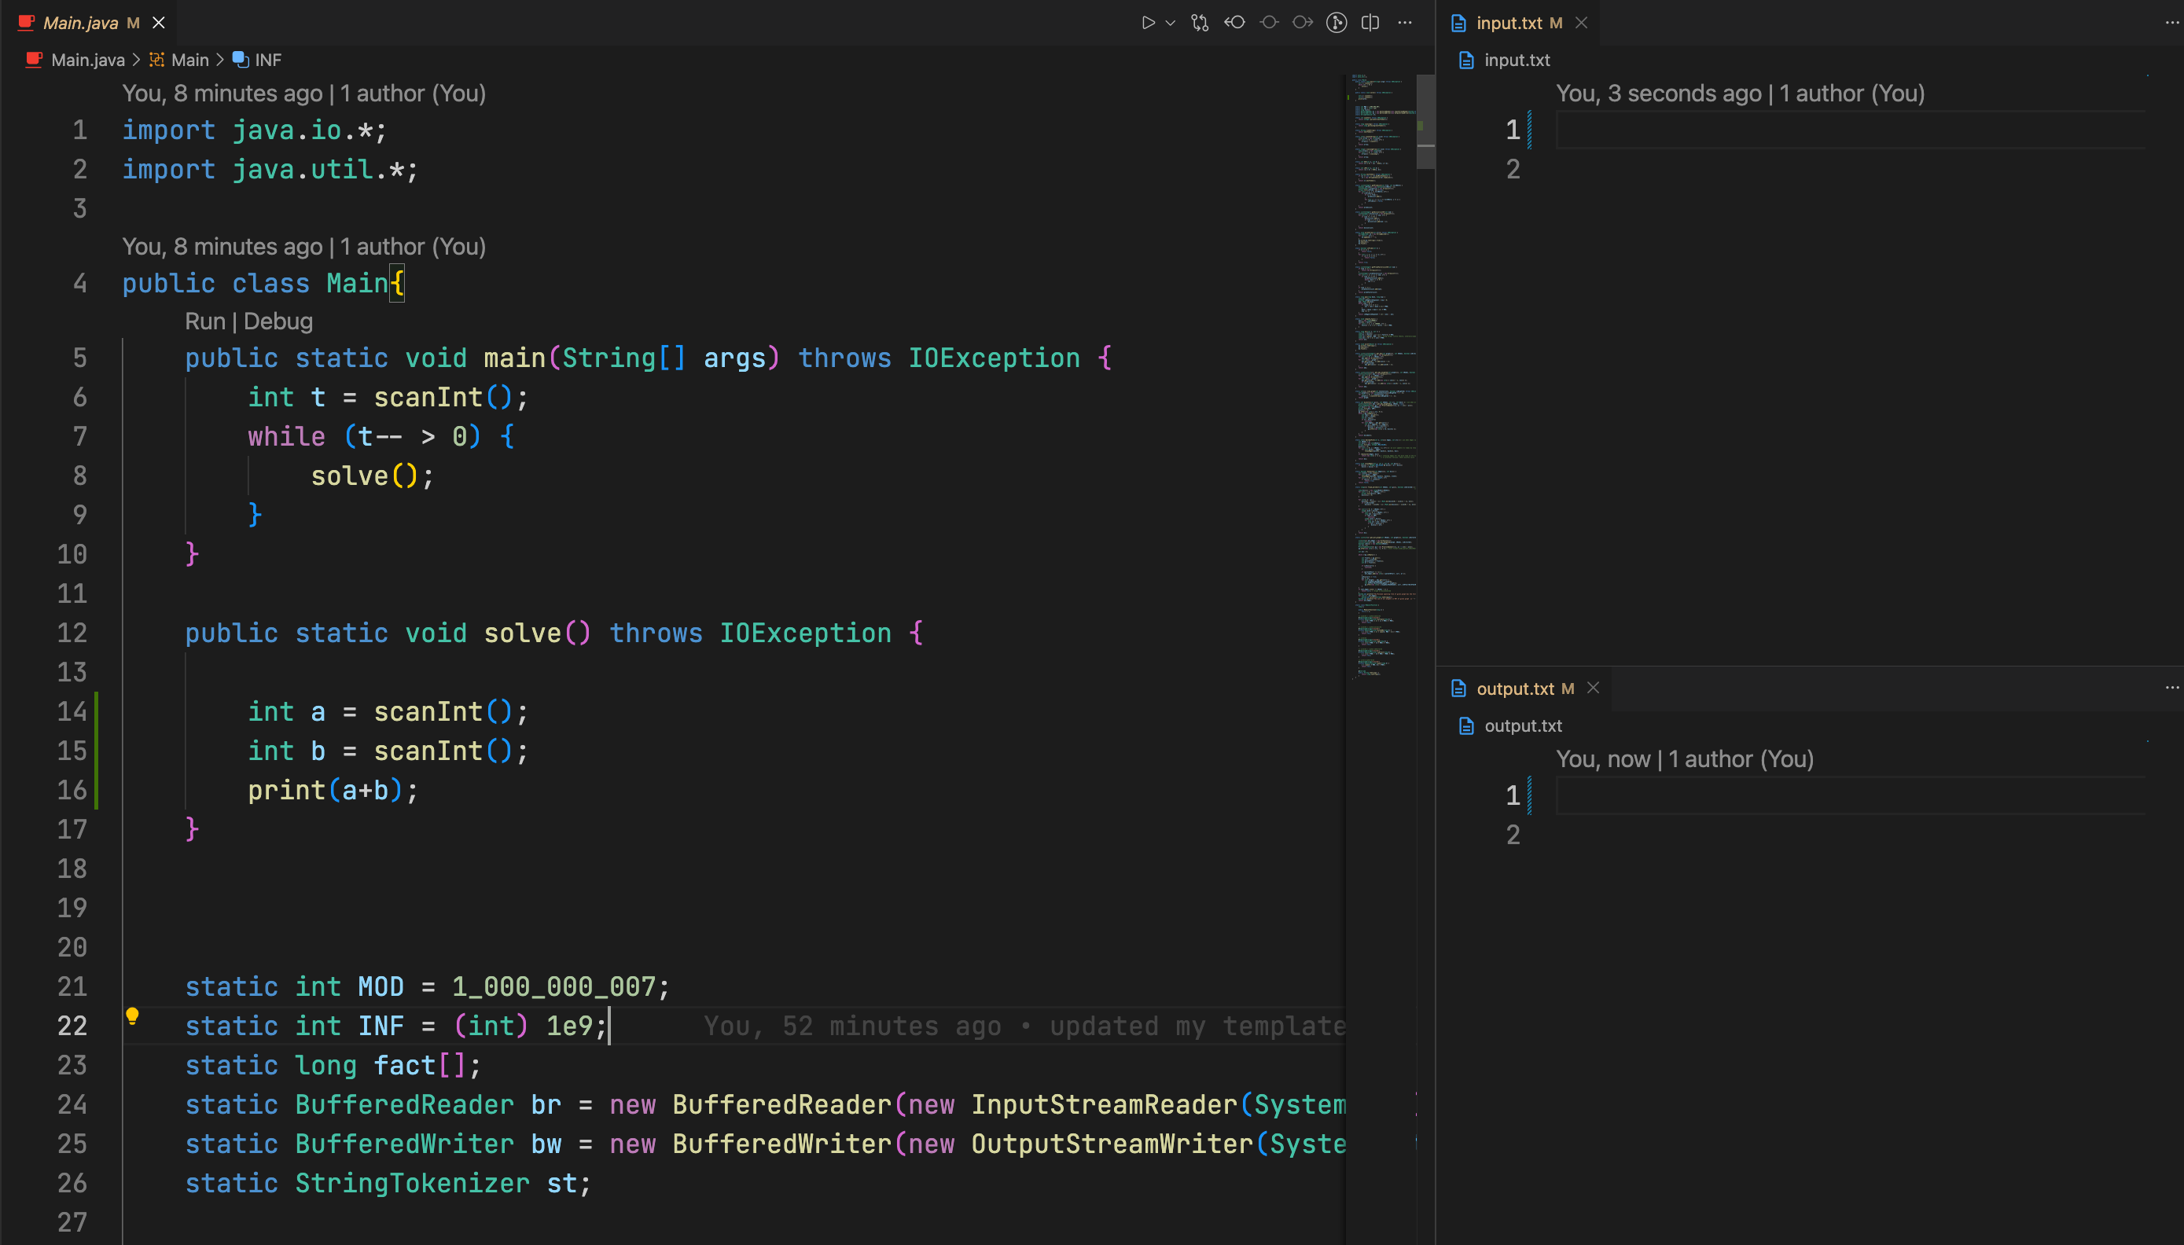Screen dimensions: 2184x1245
Task: Close the output.txt tab
Action: 1593,689
